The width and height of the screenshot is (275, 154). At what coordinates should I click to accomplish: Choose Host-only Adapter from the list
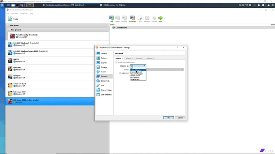138,74
